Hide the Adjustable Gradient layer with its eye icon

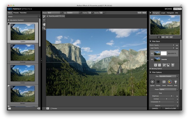152,53
